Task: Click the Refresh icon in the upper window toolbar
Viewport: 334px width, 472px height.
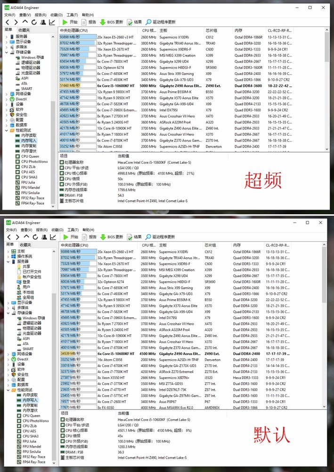Action: pyautogui.click(x=34, y=22)
